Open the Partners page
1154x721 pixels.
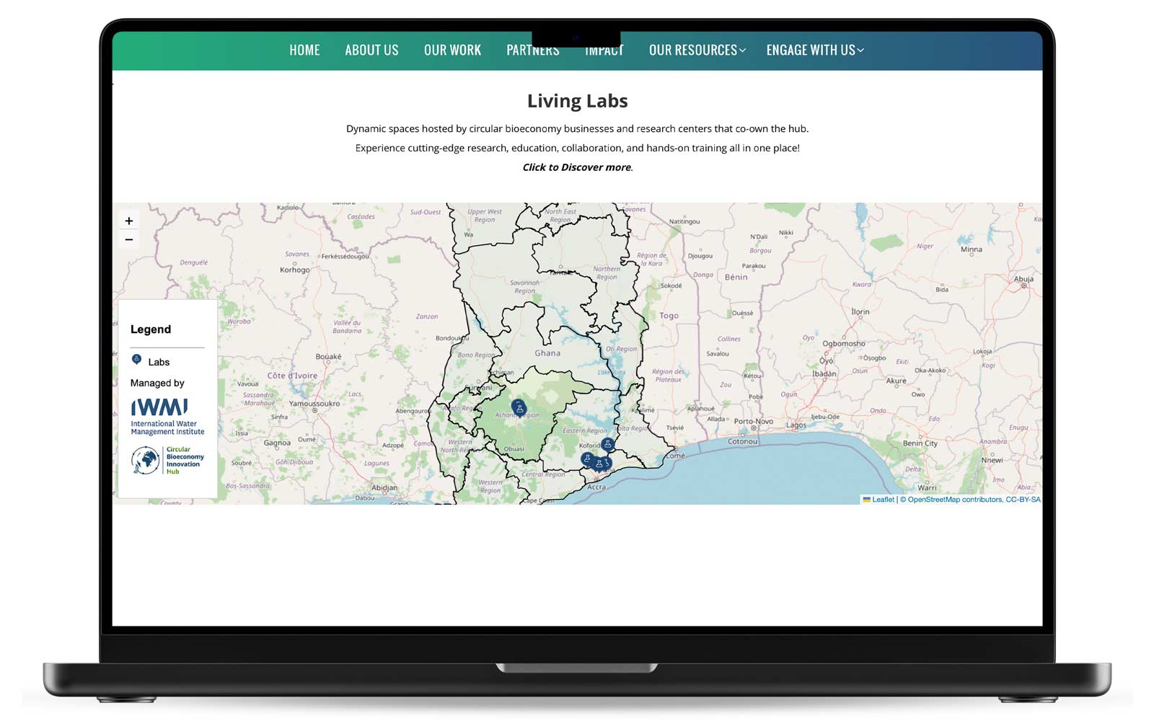[x=532, y=51]
